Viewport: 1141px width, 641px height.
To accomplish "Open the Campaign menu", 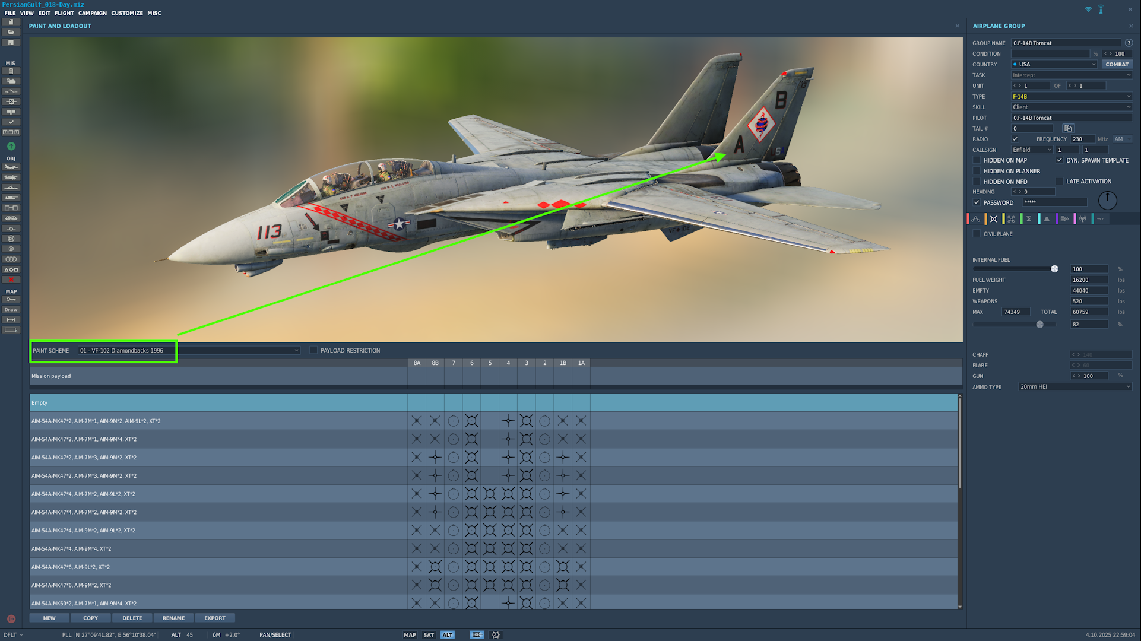I will coord(92,13).
